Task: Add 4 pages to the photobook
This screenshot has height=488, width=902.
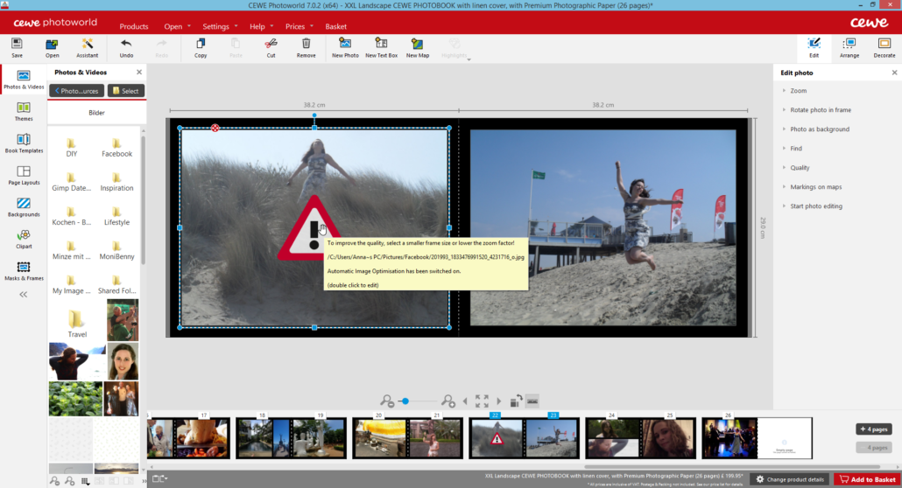Action: (x=873, y=429)
